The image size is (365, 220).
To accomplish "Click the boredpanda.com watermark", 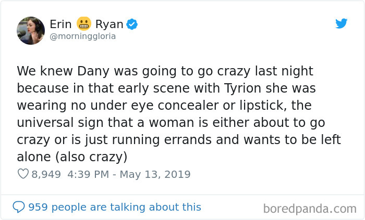I will (309, 209).
